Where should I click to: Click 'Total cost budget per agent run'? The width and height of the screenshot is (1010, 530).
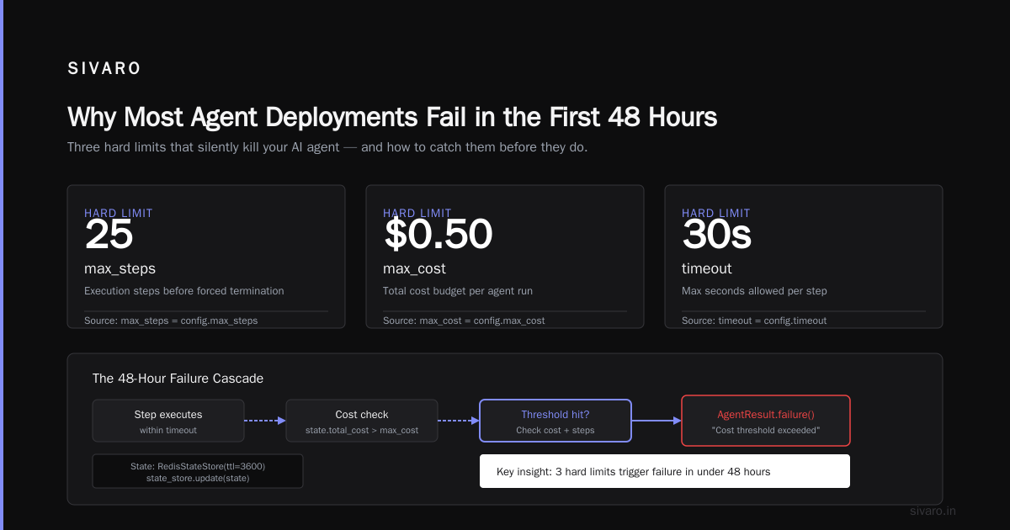pos(458,291)
